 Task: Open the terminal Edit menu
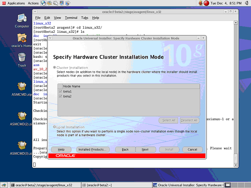coord(47,18)
